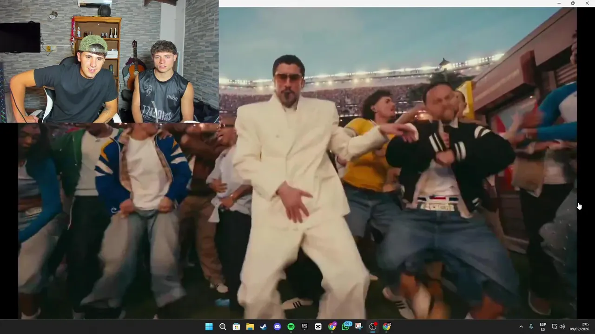The height and width of the screenshot is (334, 595).
Task: Open ESP ES language switcher
Action: pos(543,327)
